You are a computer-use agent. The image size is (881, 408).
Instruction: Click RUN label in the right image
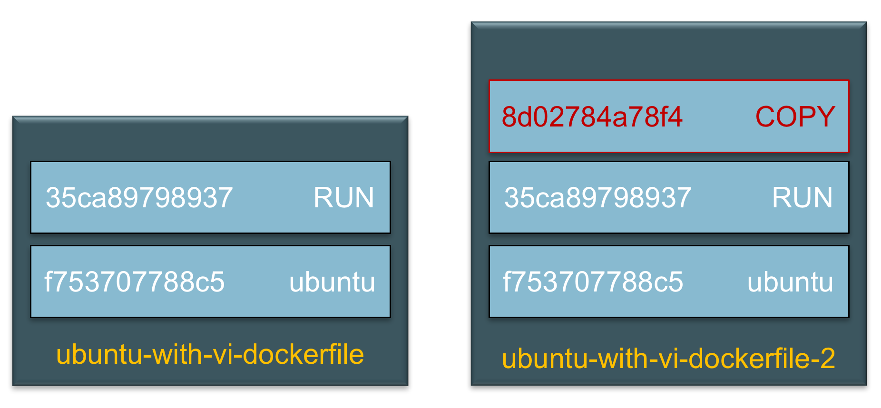[802, 198]
